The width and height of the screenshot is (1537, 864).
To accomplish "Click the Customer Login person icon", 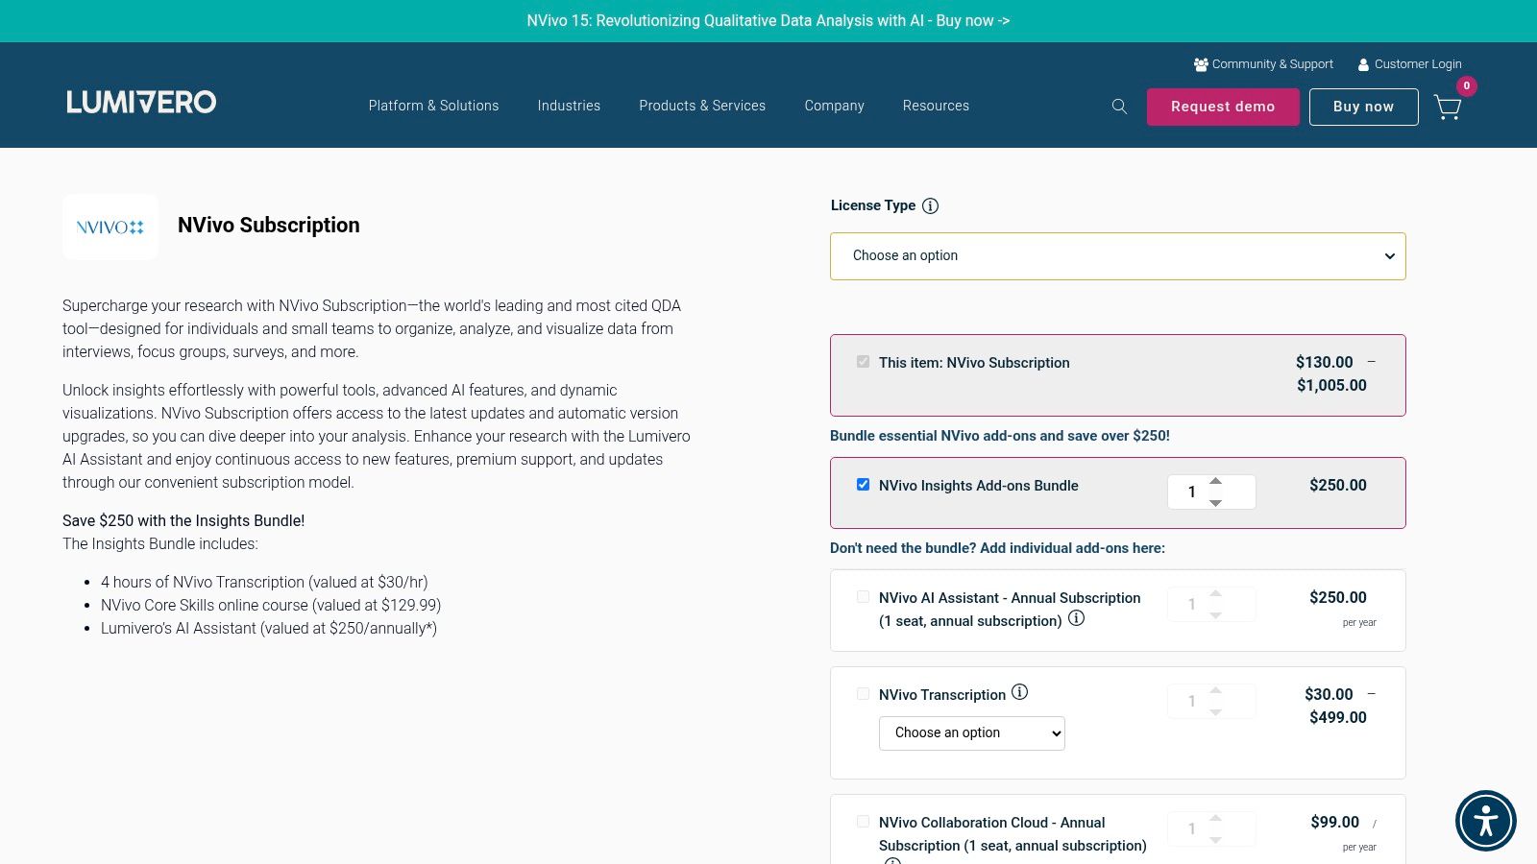I will point(1363,64).
